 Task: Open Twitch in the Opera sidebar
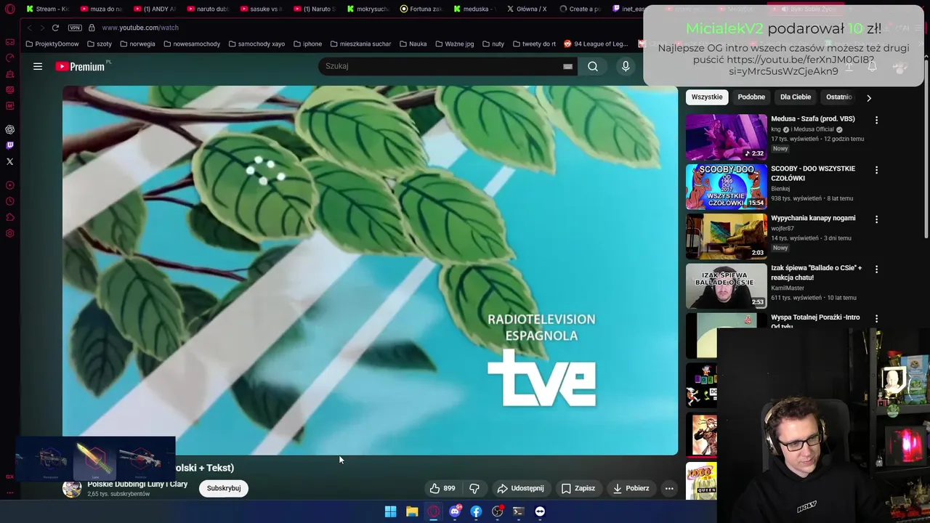tap(10, 145)
